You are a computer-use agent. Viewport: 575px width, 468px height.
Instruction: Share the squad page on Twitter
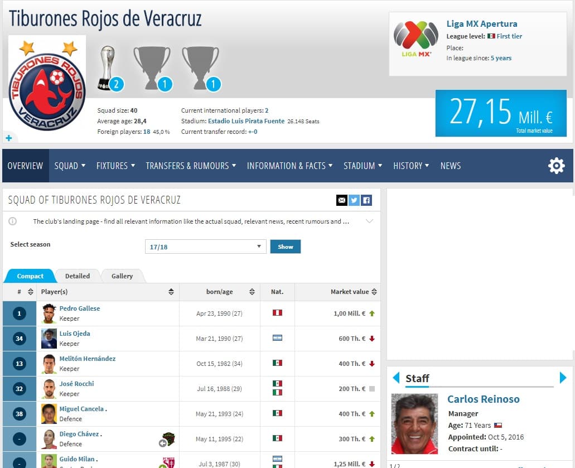(x=355, y=200)
